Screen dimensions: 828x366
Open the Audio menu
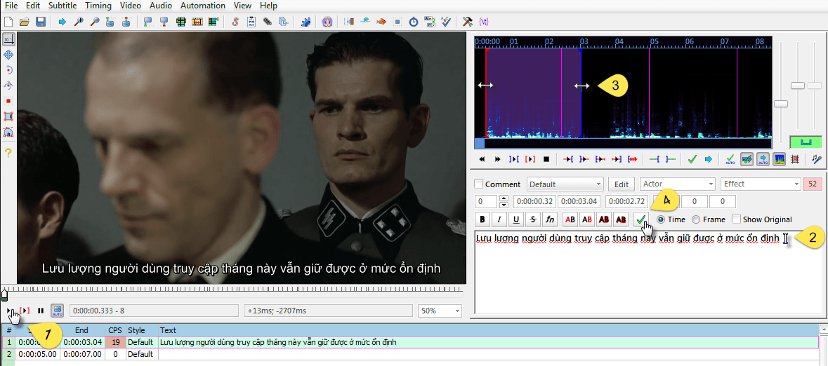(x=161, y=6)
